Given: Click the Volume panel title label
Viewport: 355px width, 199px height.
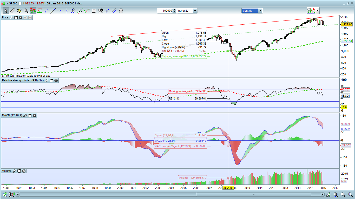Looking at the screenshot, I should (7, 171).
